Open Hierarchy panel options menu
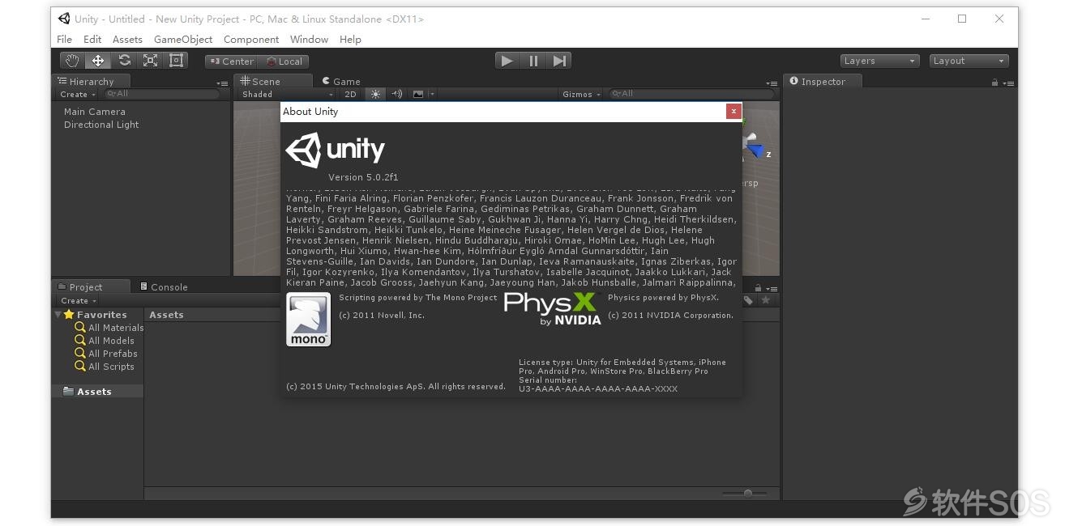This screenshot has height=526, width=1065. [222, 83]
